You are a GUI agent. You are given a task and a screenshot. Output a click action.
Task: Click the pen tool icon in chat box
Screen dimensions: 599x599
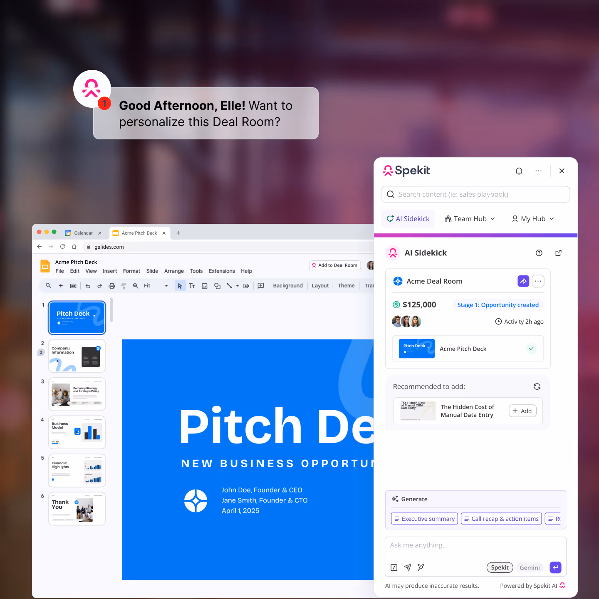coord(421,567)
